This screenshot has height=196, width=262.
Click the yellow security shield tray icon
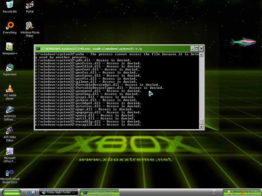229,192
